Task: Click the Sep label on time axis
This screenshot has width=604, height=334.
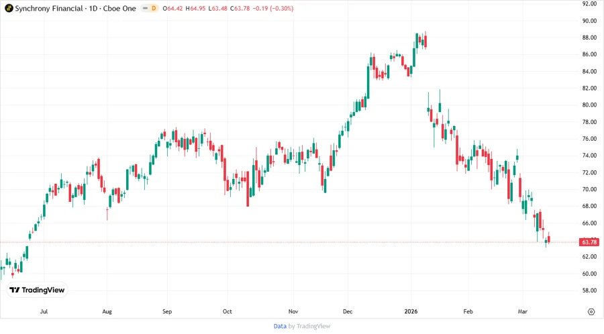Action: tap(167, 311)
